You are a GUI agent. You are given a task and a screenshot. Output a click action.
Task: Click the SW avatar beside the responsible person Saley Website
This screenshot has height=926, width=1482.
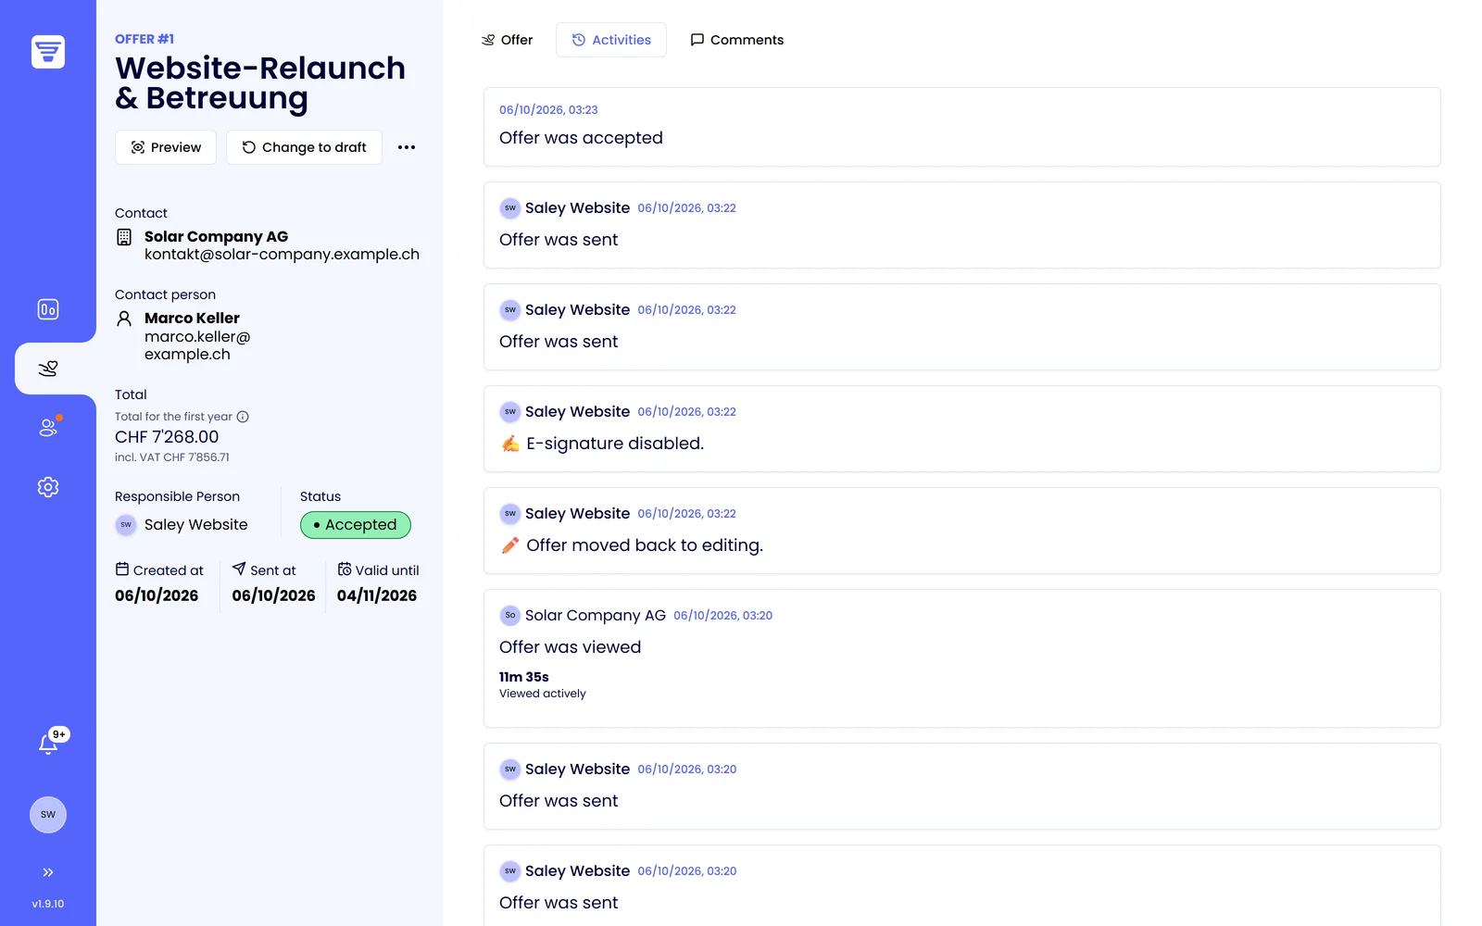point(126,525)
